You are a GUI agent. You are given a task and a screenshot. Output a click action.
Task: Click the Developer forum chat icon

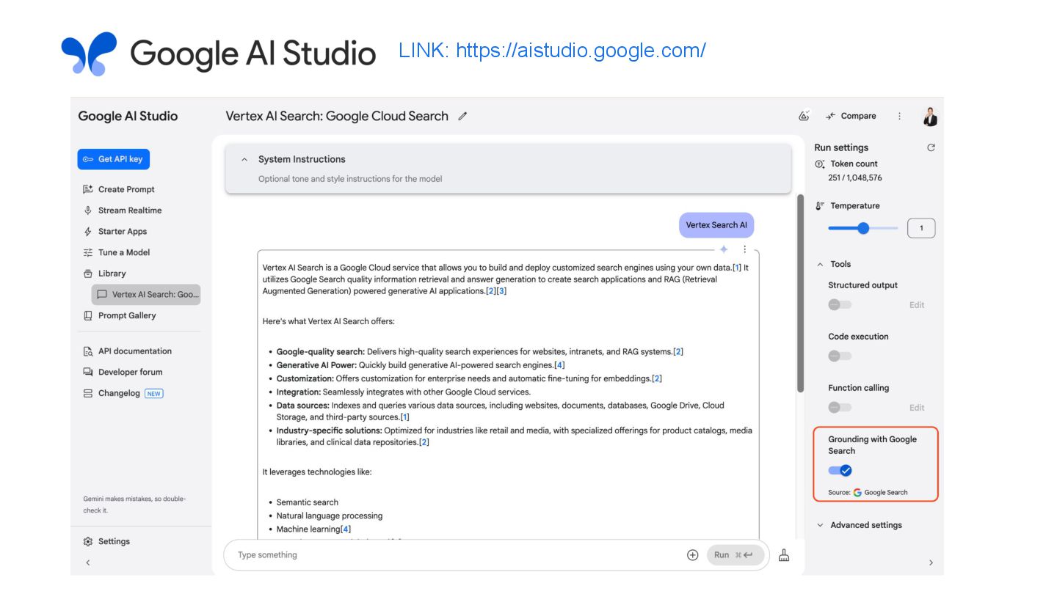coord(88,372)
